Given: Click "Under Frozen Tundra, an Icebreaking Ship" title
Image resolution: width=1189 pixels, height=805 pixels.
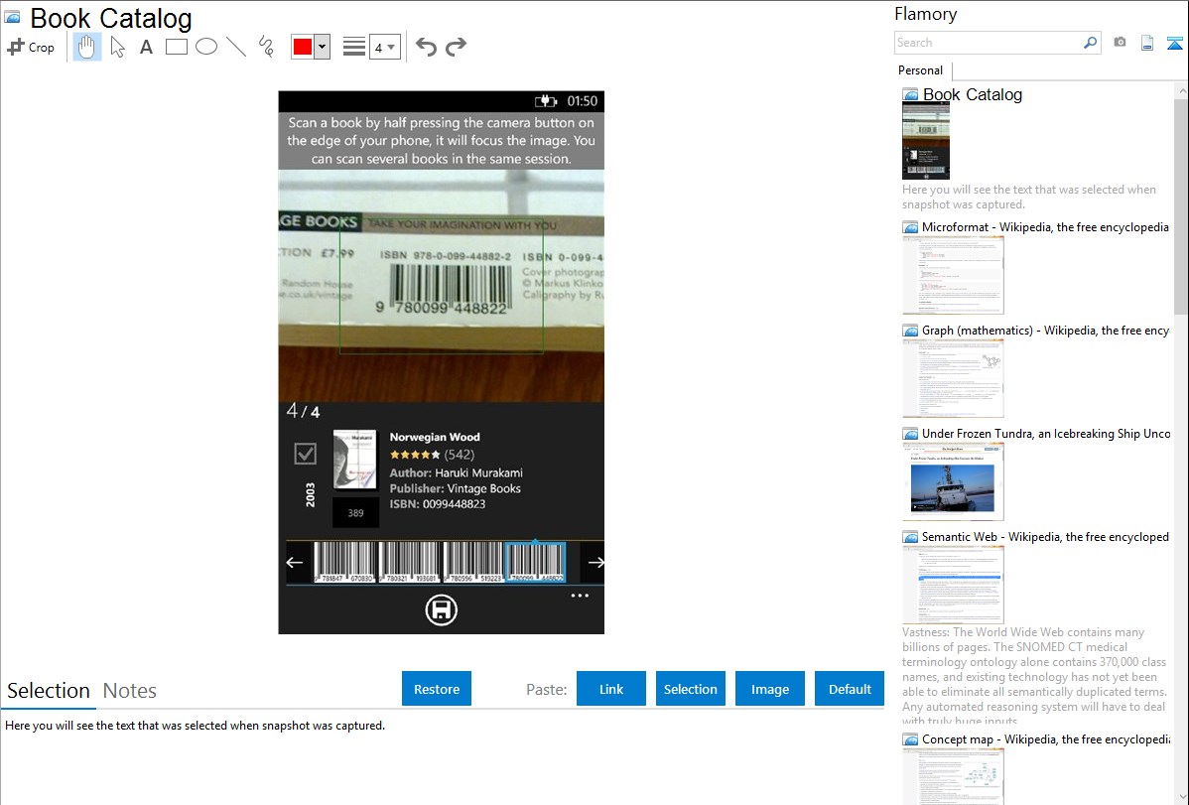Looking at the screenshot, I should point(1046,434).
